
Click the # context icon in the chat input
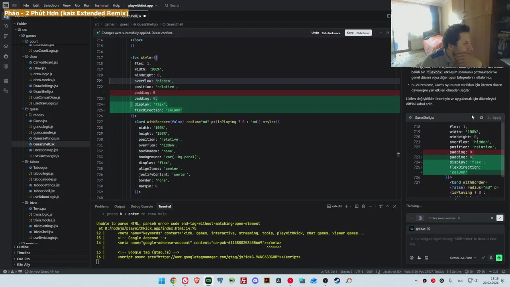click(x=419, y=258)
